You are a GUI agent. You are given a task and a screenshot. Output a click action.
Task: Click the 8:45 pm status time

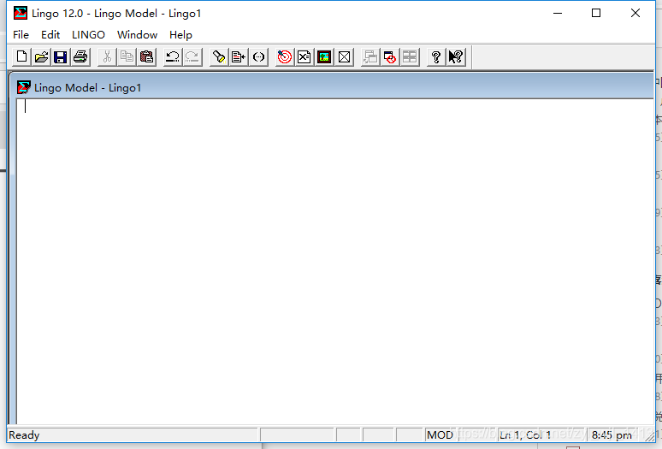tap(612, 434)
